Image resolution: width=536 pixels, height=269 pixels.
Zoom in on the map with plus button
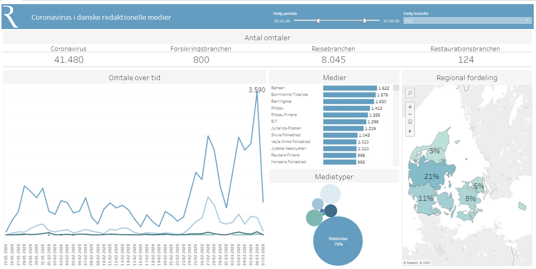click(x=410, y=107)
